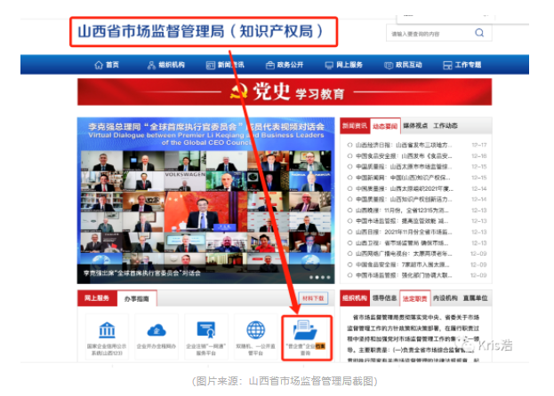Switch to the 领导信息 tab
This screenshot has width=554, height=396.
point(385,298)
